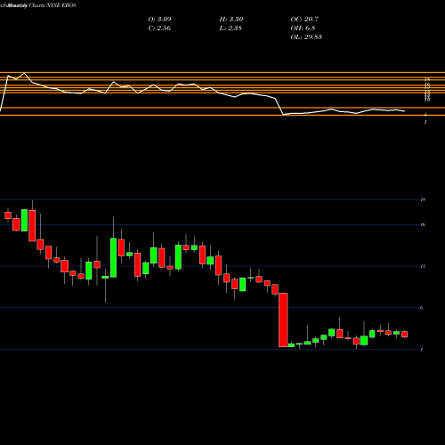445x445 pixels.
Task: Select the 'H: 3.30' high value
Action: [231, 20]
